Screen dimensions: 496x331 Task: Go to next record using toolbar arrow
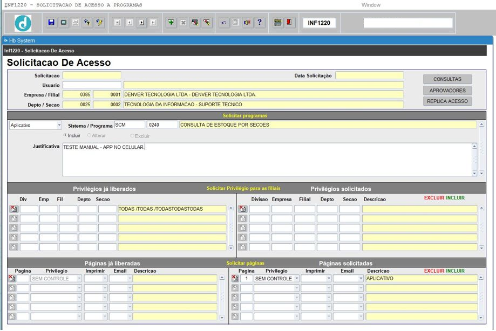coord(141,23)
